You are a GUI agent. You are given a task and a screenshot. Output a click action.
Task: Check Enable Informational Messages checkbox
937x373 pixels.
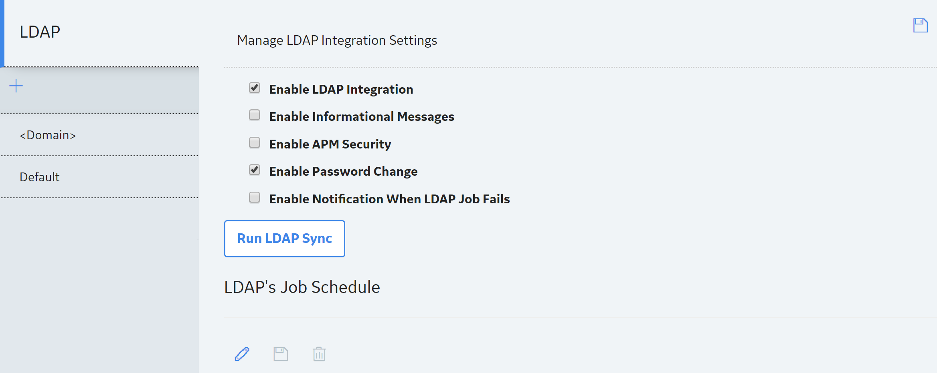255,115
